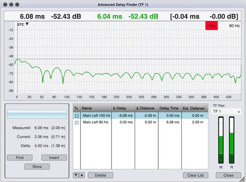This screenshot has height=182, width=246.
Task: Sort by the Name column header
Action: [x=96, y=108]
